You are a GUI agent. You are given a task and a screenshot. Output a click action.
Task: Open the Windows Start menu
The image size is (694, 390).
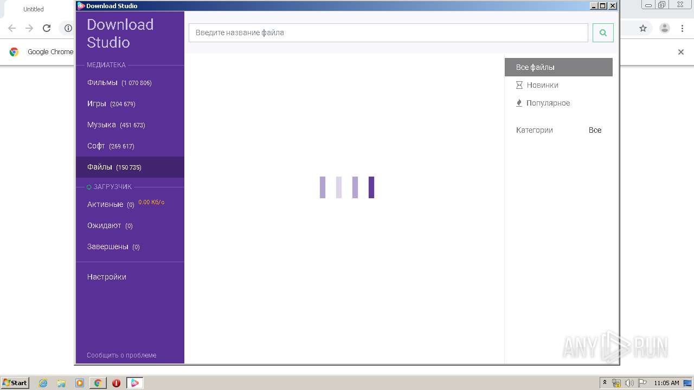pos(15,383)
